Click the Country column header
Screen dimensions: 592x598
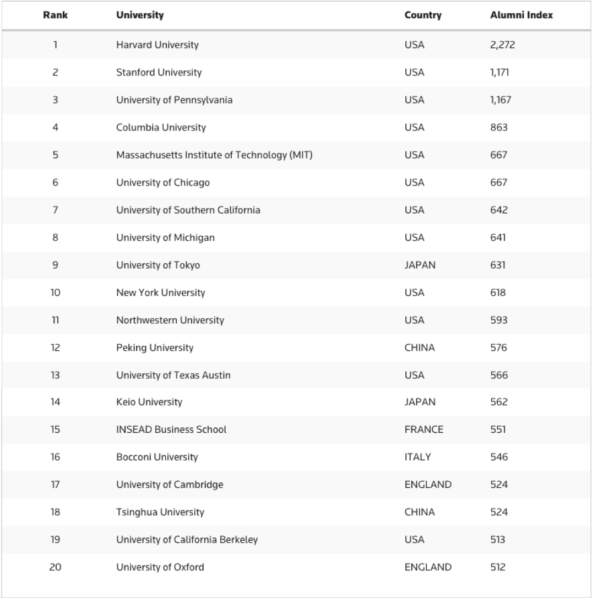422,15
